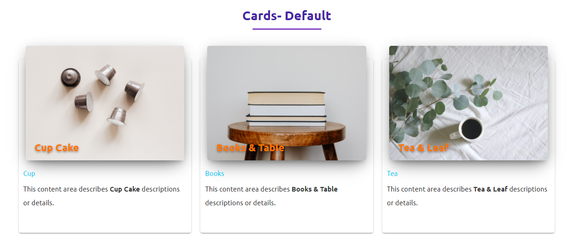This screenshot has width=573, height=252.
Task: Click the stacked books in the middle image
Action: click(x=286, y=109)
